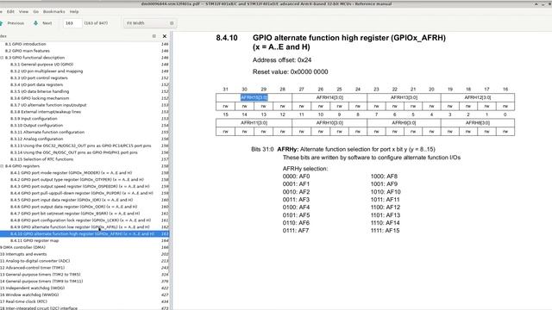Select 8.1 GPIO introduction in index
This screenshot has height=310, width=552.
[x=25, y=44]
